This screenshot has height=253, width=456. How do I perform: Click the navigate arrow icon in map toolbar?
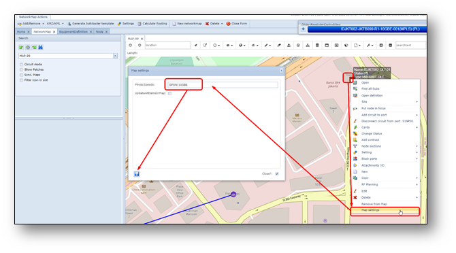point(196,46)
